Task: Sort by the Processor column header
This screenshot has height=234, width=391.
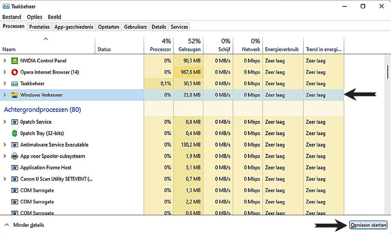Action: pos(159,46)
